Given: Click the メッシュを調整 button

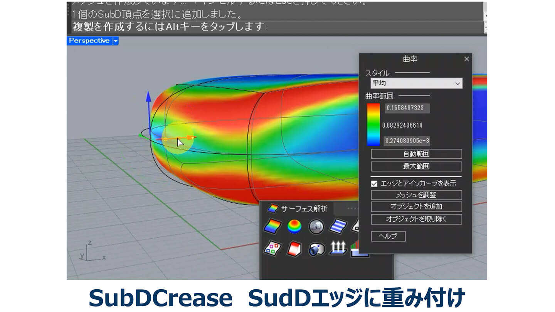Looking at the screenshot, I should click(x=416, y=195).
